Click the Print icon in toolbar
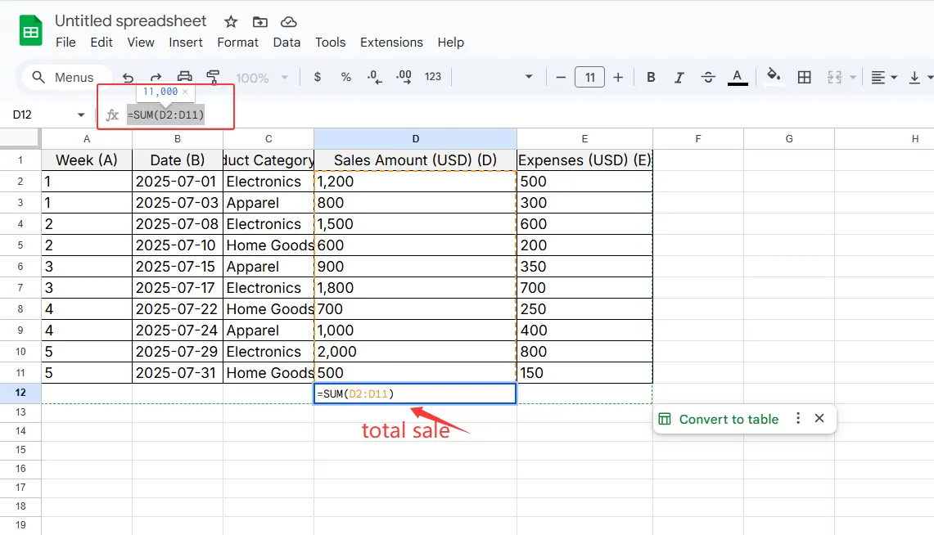The width and height of the screenshot is (934, 535). coord(185,77)
